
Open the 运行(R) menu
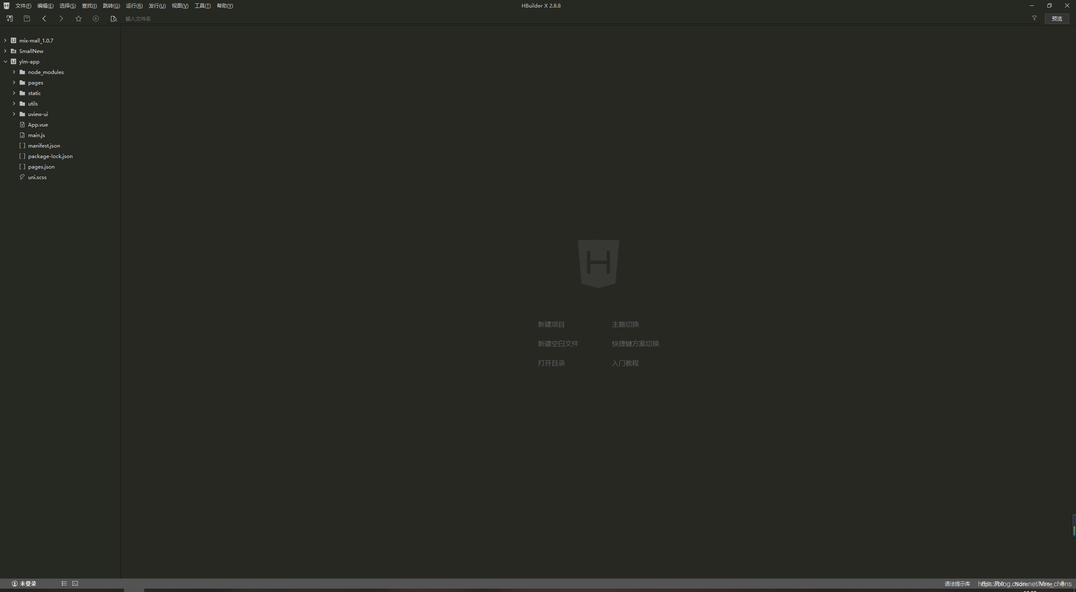pos(134,6)
